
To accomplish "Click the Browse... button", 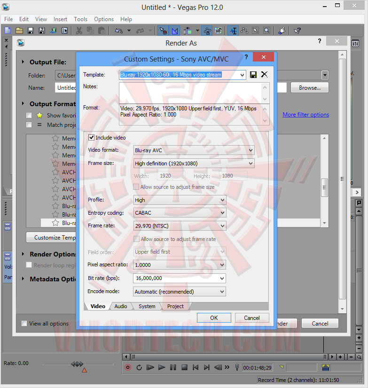I will (x=310, y=87).
